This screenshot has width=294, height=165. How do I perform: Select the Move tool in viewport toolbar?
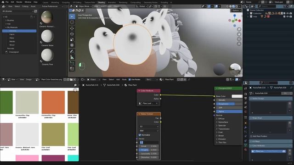(72, 28)
